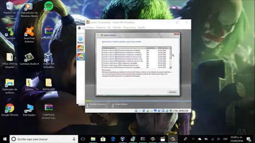Image resolution: width=255 pixels, height=143 pixels.
Task: Click the CTRL DERECHA host key label
Action: (180, 111)
